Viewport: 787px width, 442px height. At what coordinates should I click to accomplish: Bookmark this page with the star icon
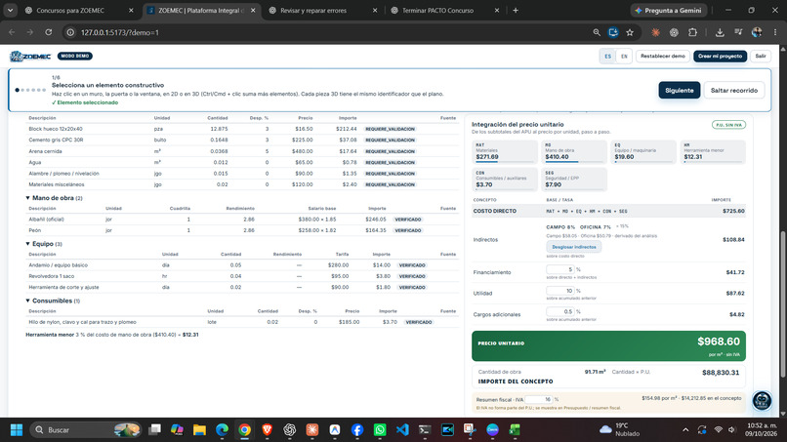coord(630,32)
